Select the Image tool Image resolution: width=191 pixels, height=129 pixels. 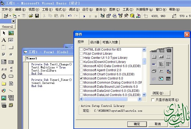[x=4, y=98]
